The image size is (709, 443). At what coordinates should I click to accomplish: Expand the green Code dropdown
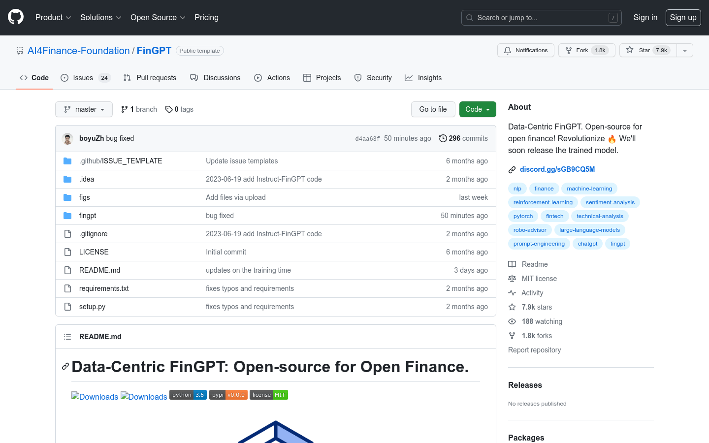click(477, 109)
